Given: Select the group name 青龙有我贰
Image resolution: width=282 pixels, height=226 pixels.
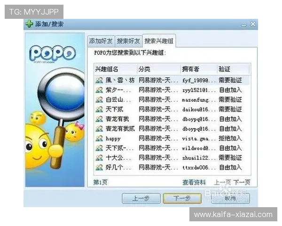Looking at the screenshot, I should [120, 129].
